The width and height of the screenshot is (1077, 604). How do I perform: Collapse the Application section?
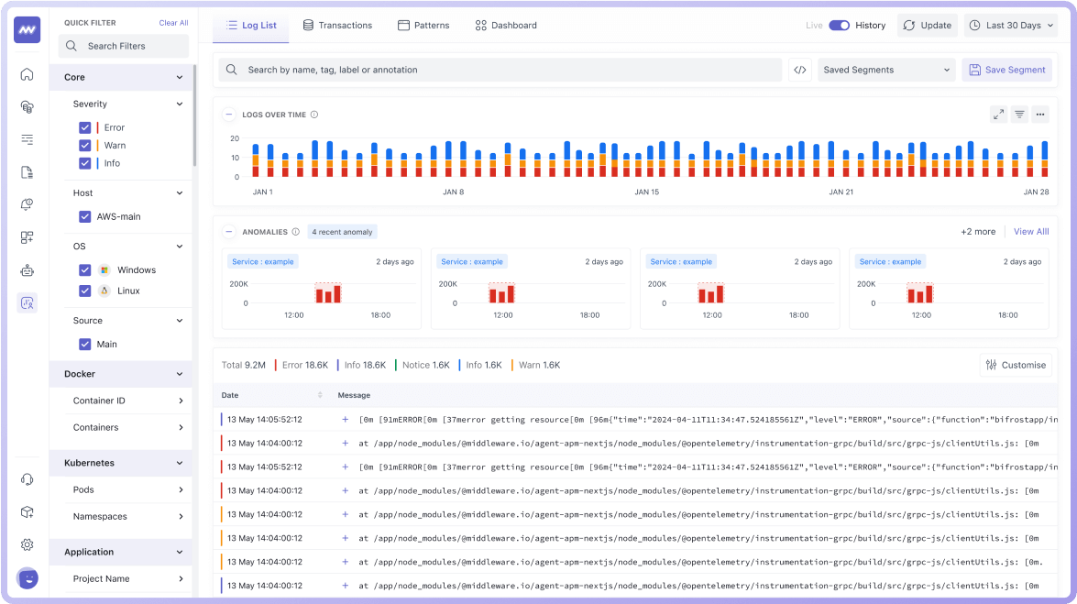pos(180,553)
